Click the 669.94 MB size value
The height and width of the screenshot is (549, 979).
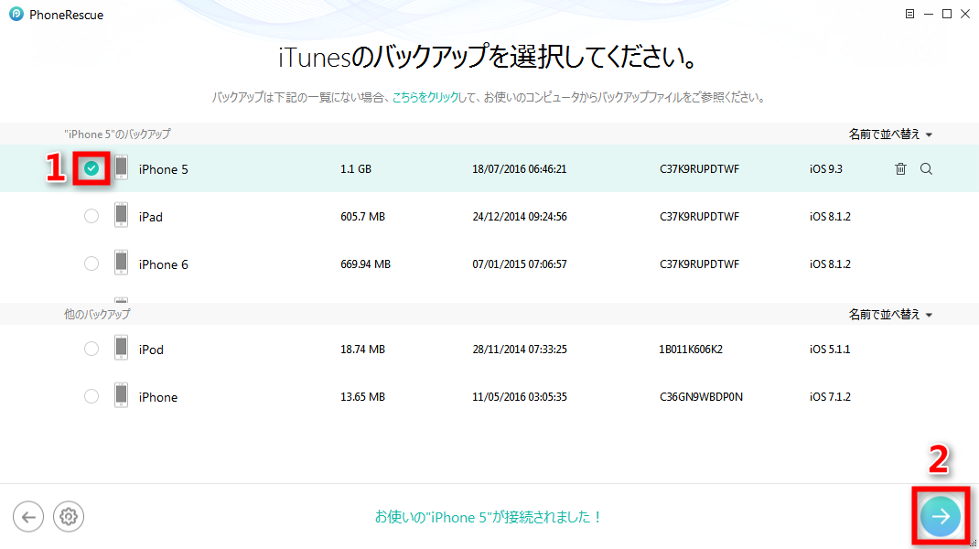pyautogui.click(x=365, y=264)
